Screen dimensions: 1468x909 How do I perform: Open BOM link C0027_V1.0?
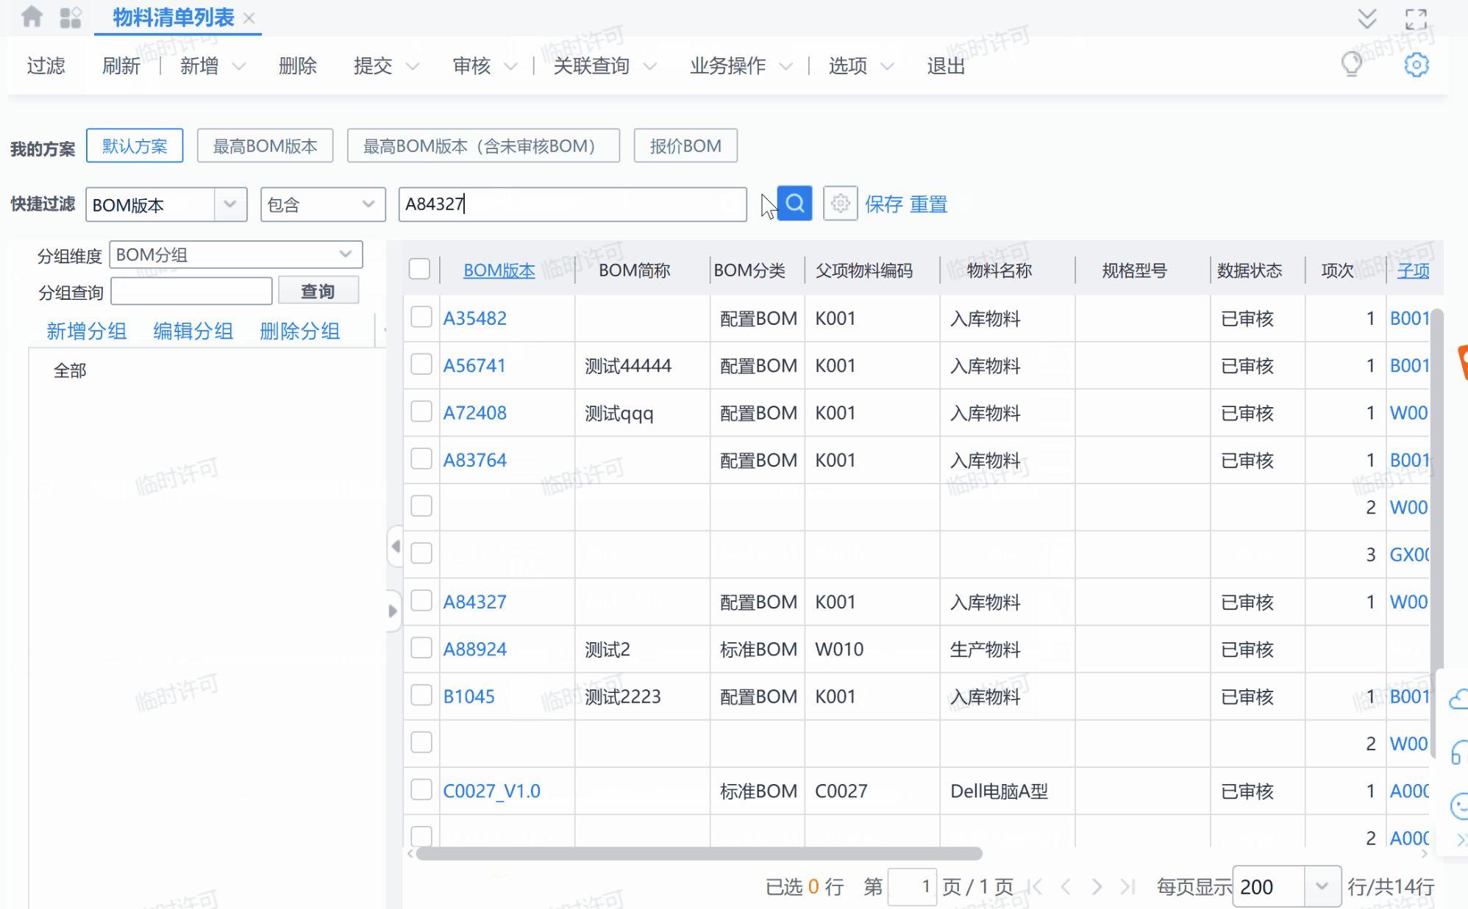[x=491, y=791]
